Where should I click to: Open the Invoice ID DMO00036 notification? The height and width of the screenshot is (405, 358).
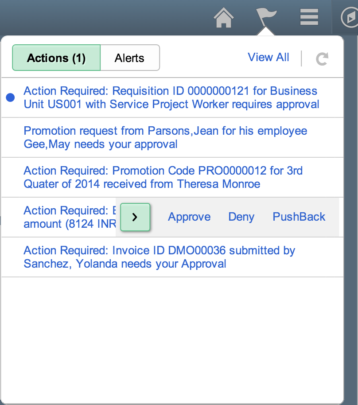coord(160,257)
